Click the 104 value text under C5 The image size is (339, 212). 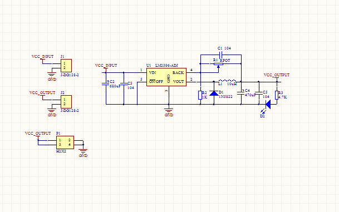coord(266,97)
